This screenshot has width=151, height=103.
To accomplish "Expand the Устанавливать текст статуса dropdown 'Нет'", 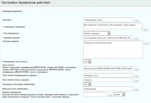I will 87,62.
